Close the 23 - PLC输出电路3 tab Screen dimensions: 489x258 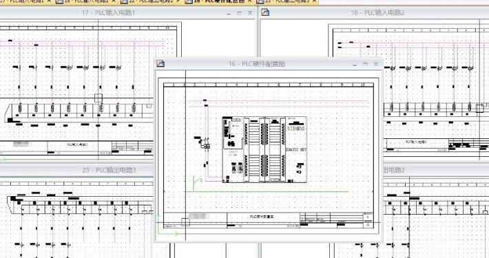coord(314,1)
